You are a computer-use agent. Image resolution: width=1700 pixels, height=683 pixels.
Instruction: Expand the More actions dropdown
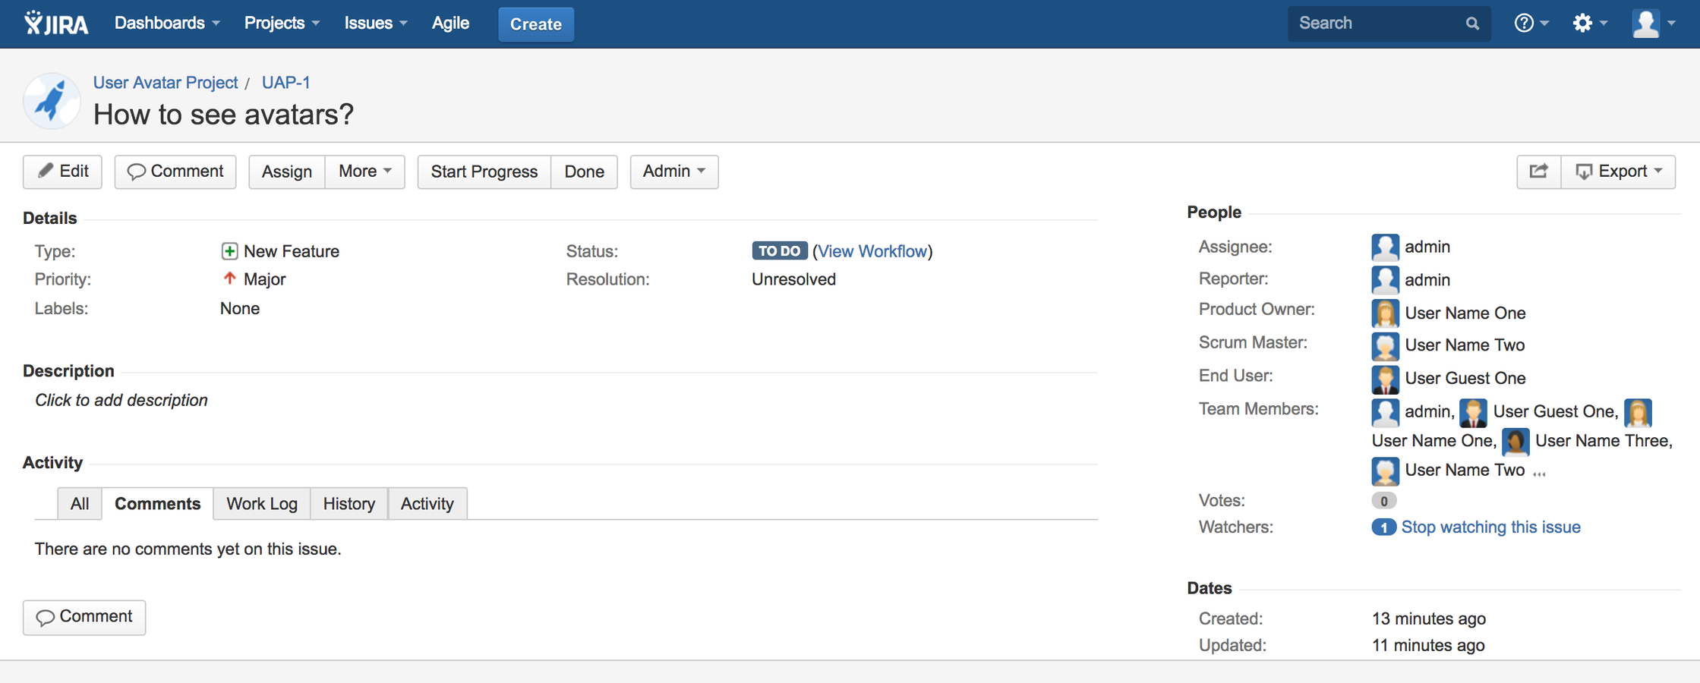click(365, 172)
